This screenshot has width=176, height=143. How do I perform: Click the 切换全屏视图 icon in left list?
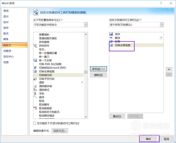coord(35,71)
